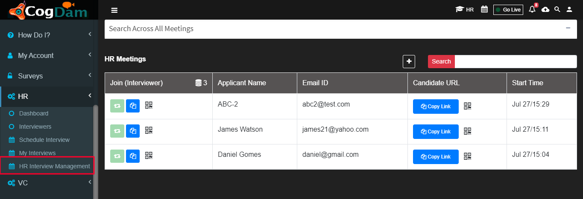Open the HR Dashboard

34,113
